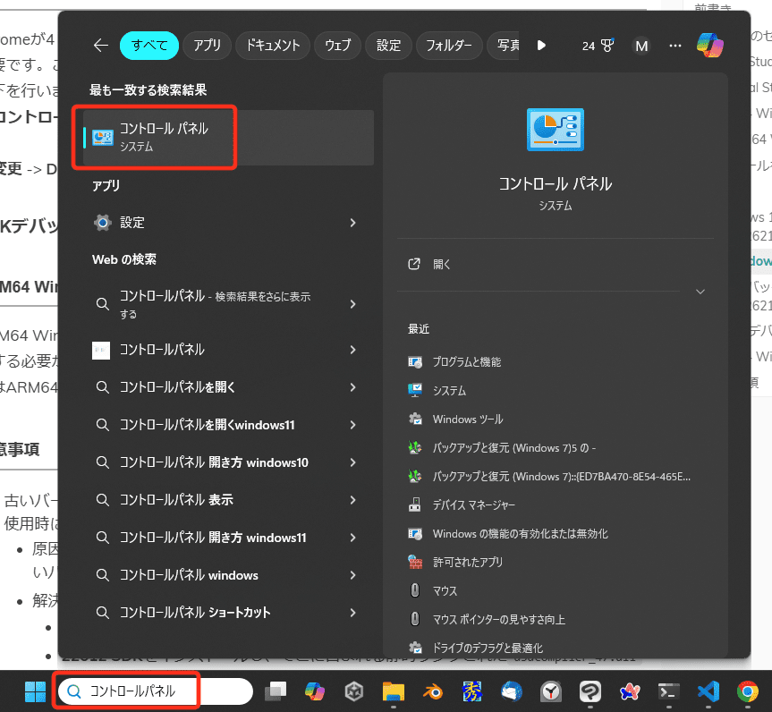772x712 pixels.
Task: Open Copilot from the search panel header
Action: 709,46
